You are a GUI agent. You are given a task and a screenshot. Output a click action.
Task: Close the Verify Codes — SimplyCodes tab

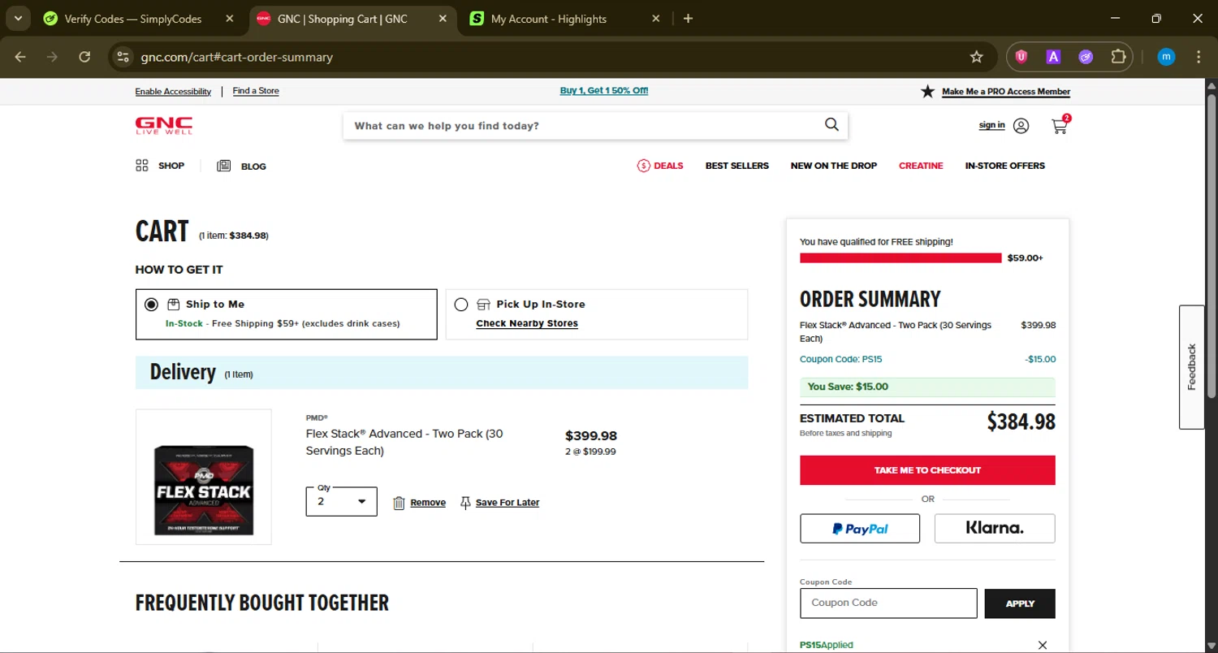pyautogui.click(x=230, y=19)
